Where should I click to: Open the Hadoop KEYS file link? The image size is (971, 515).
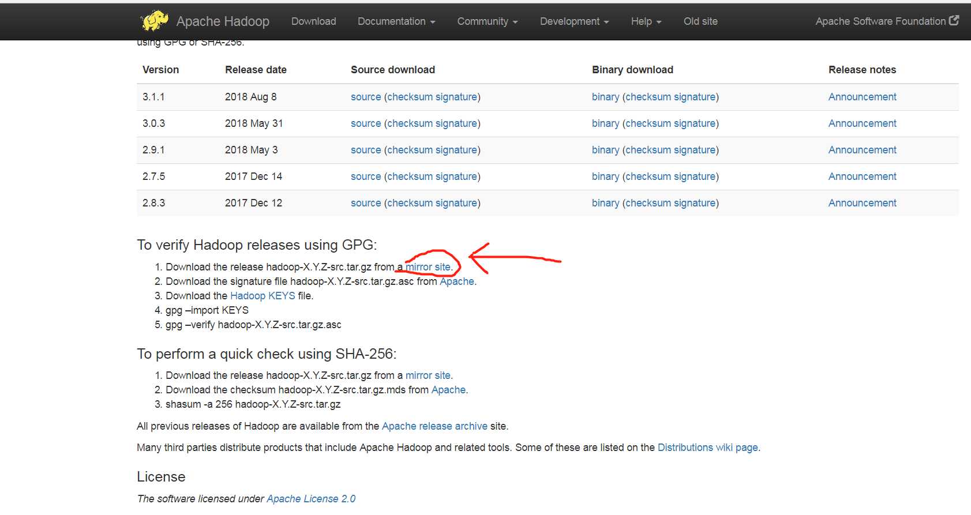click(263, 296)
